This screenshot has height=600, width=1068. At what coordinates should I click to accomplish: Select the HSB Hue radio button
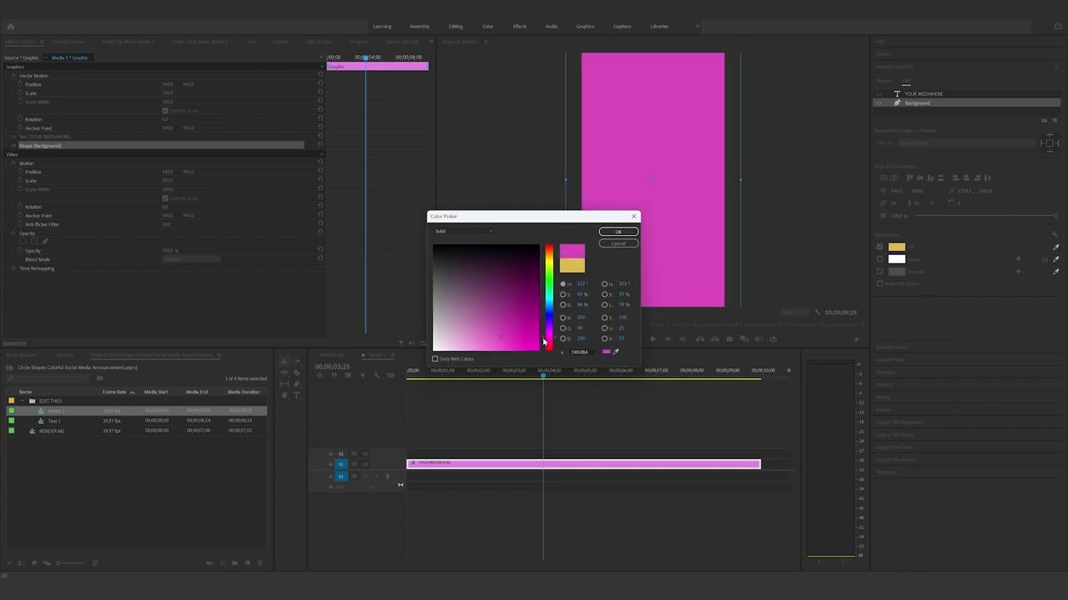point(563,284)
